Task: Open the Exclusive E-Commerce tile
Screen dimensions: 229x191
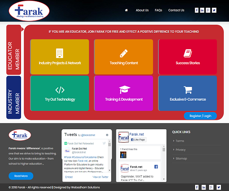Action: click(x=187, y=93)
